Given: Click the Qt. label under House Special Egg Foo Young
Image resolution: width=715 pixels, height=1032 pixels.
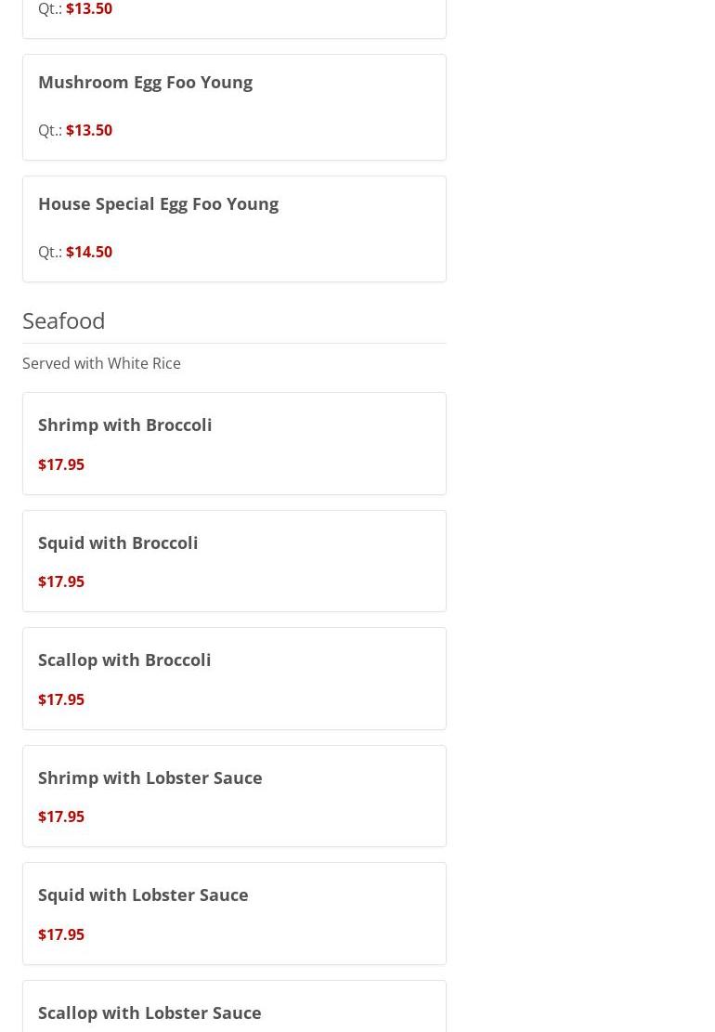Looking at the screenshot, I should coord(50,252).
